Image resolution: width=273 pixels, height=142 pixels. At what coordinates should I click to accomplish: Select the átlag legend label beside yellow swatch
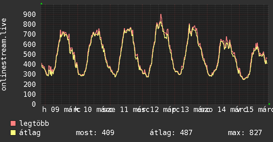30,133
